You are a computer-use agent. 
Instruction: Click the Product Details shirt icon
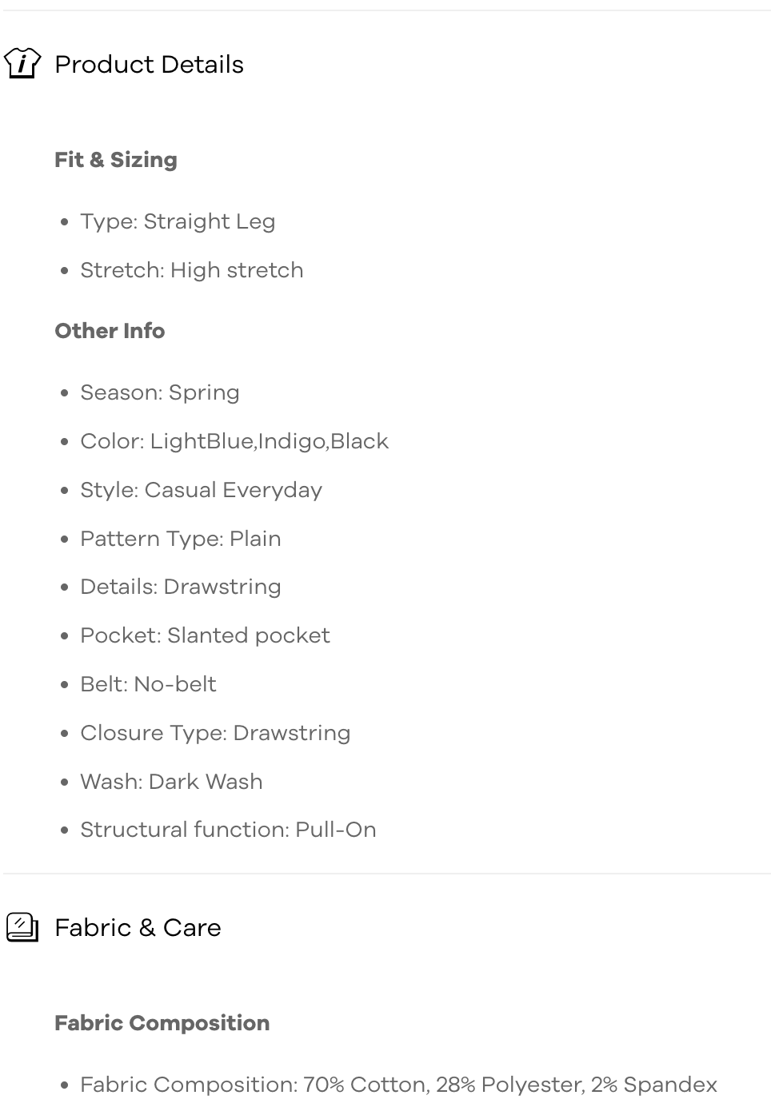click(22, 63)
